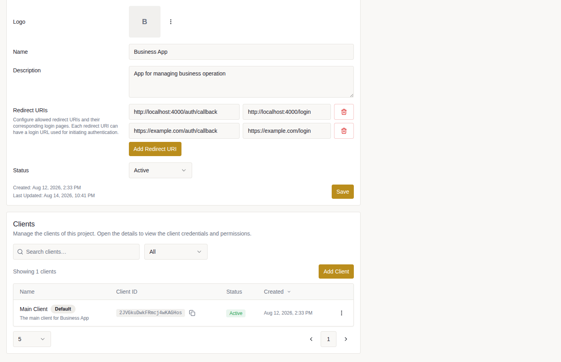The height and width of the screenshot is (362, 561).
Task: Click the Main Client name
Action: (34, 309)
